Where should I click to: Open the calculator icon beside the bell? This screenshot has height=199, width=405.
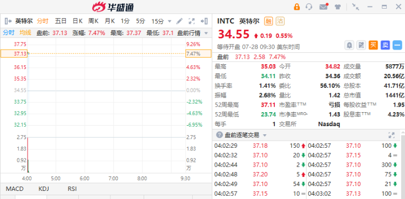coord(361,45)
